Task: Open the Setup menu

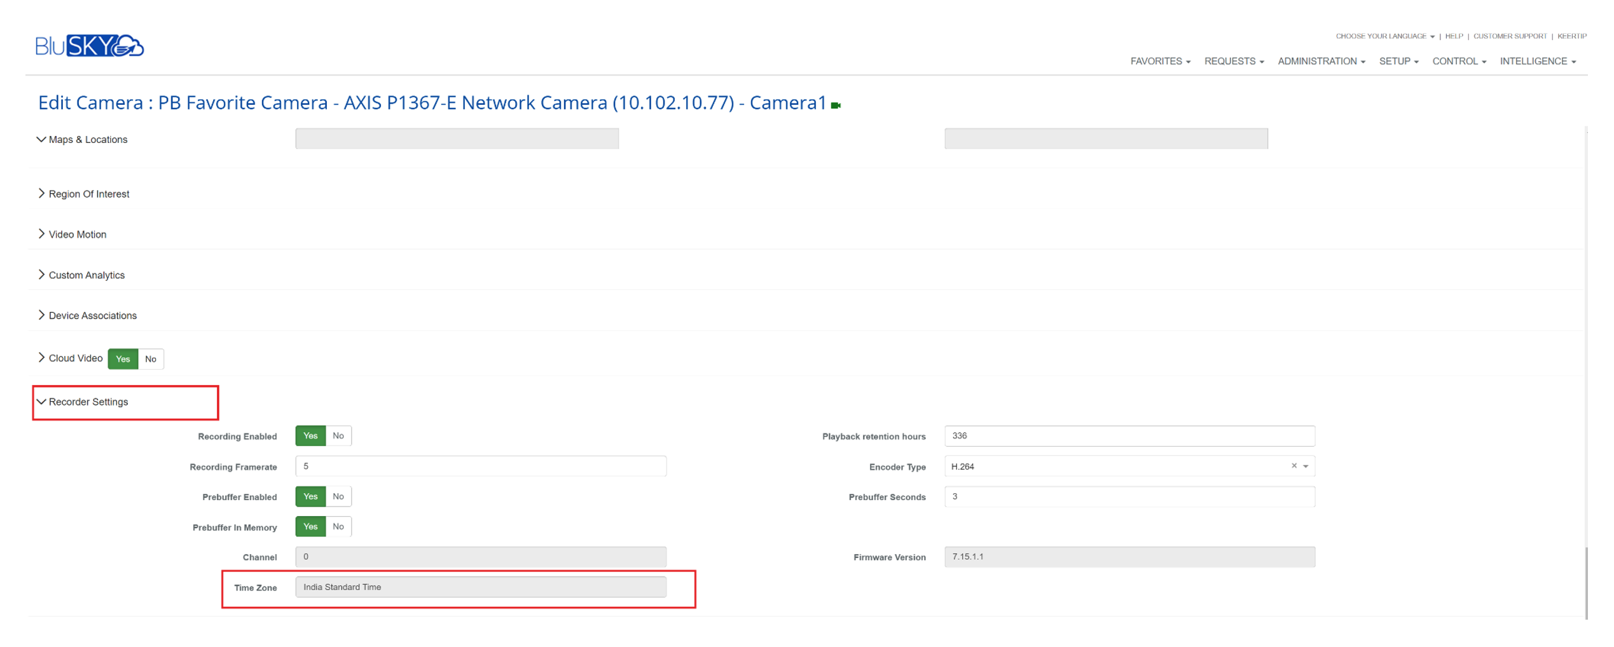Action: pos(1398,62)
